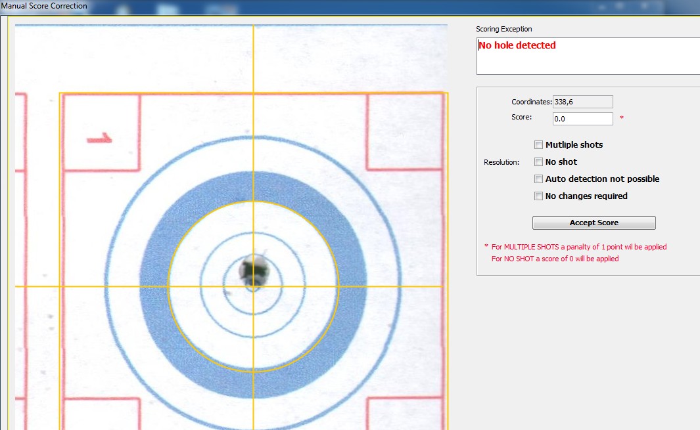700x430 pixels.
Task: Click the red arrow marker on target
Action: point(99,139)
